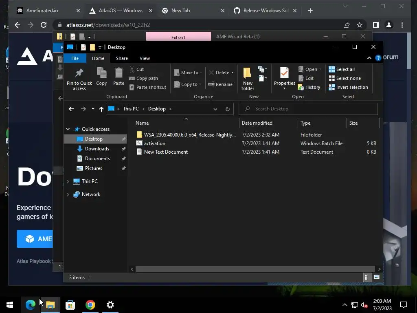Open the Windows Start menu
Image resolution: width=417 pixels, height=313 pixels.
[x=10, y=305]
